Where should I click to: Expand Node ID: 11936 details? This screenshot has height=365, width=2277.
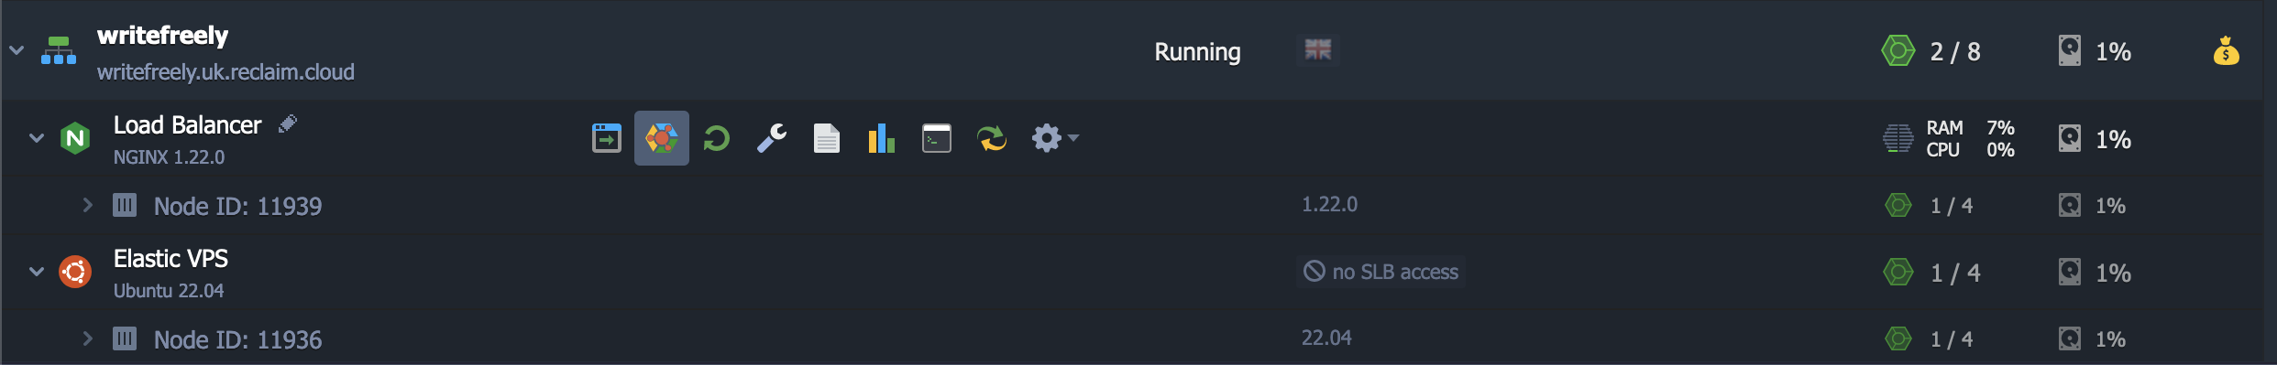pos(87,338)
